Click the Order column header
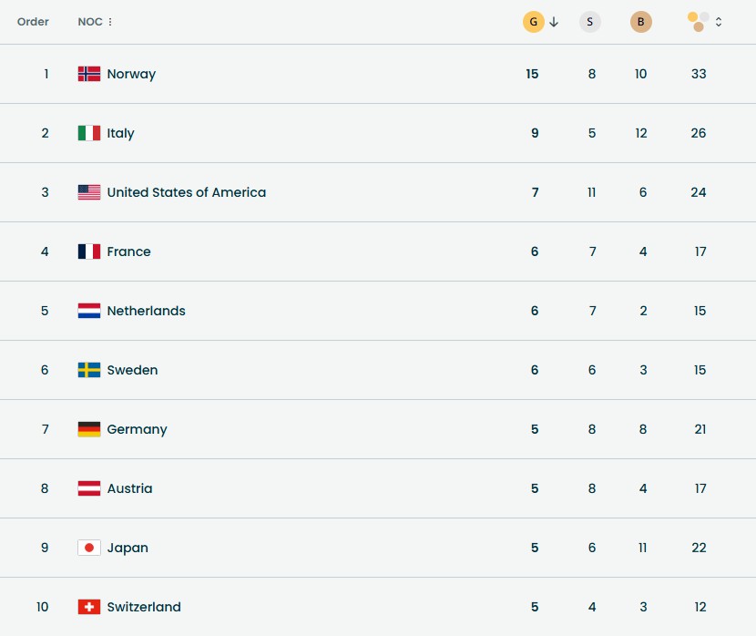 click(x=33, y=22)
